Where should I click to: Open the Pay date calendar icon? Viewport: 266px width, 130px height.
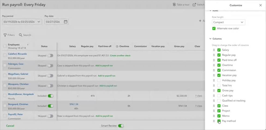[65, 22]
